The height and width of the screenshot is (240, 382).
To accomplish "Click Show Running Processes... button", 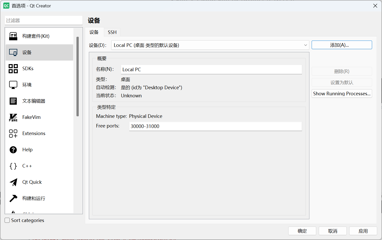I will tap(342, 94).
